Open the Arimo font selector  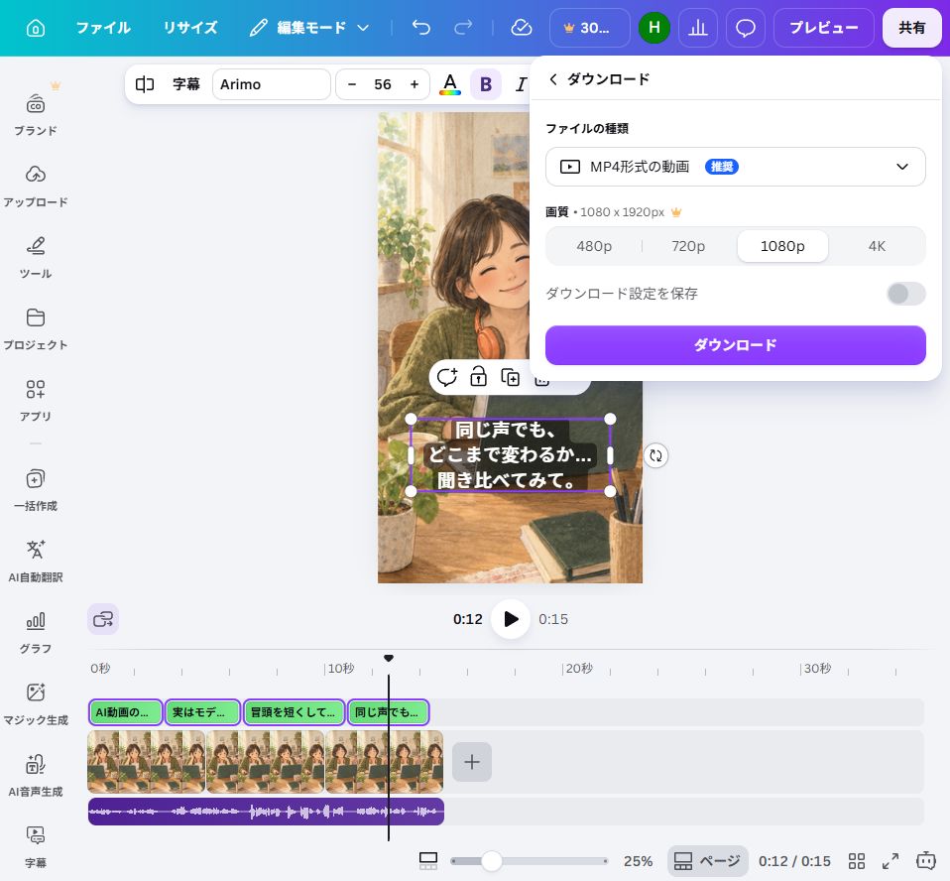272,84
